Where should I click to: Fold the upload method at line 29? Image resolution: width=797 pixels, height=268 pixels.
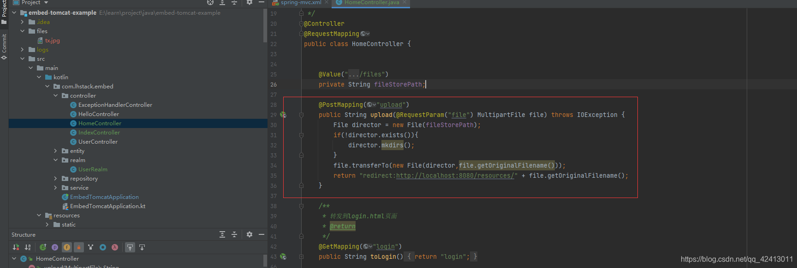pyautogui.click(x=301, y=115)
